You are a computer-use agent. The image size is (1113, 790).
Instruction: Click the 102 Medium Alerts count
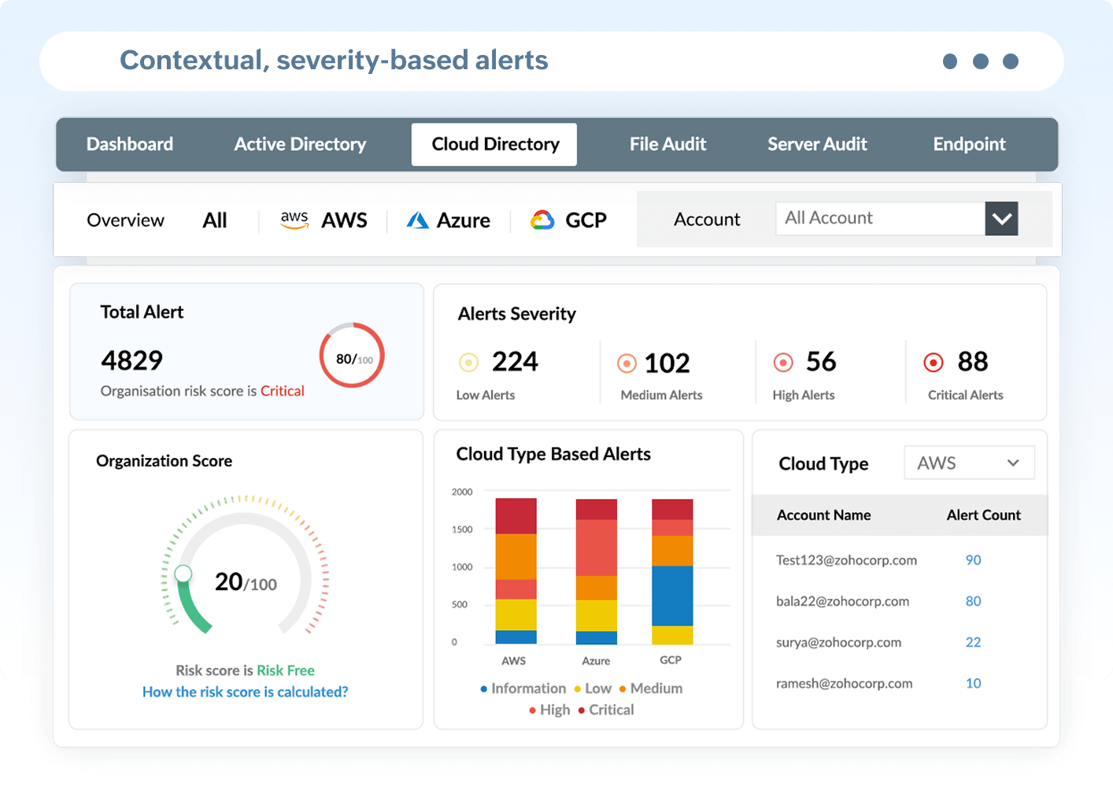tap(667, 364)
